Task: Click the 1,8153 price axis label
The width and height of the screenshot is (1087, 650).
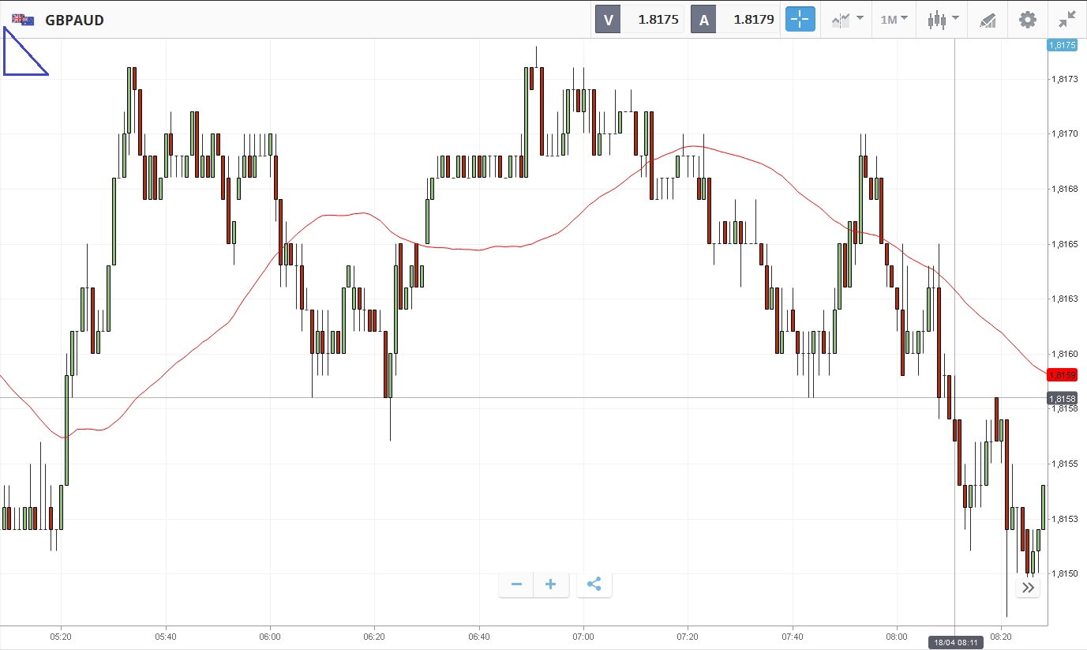Action: (1064, 519)
